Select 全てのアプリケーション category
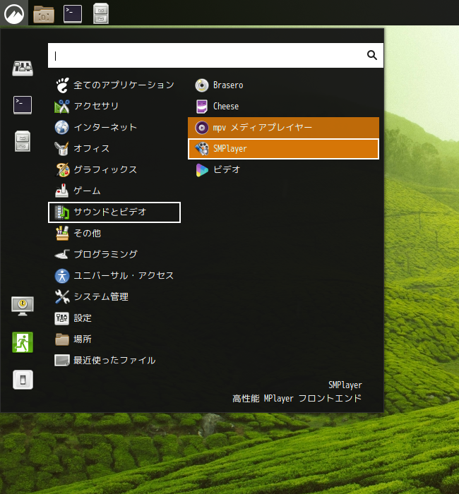Viewport: 459px width, 494px height. coord(114,85)
